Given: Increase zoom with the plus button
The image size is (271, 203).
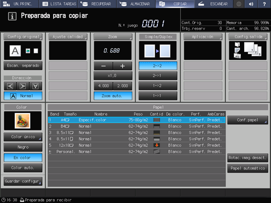Looking at the screenshot, I should pos(123,66).
